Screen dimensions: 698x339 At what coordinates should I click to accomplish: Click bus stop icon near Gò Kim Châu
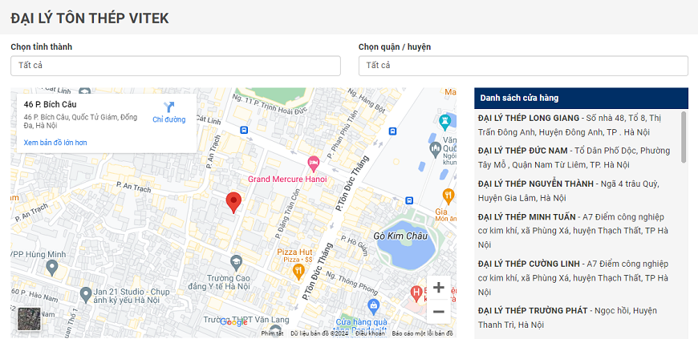409,200
